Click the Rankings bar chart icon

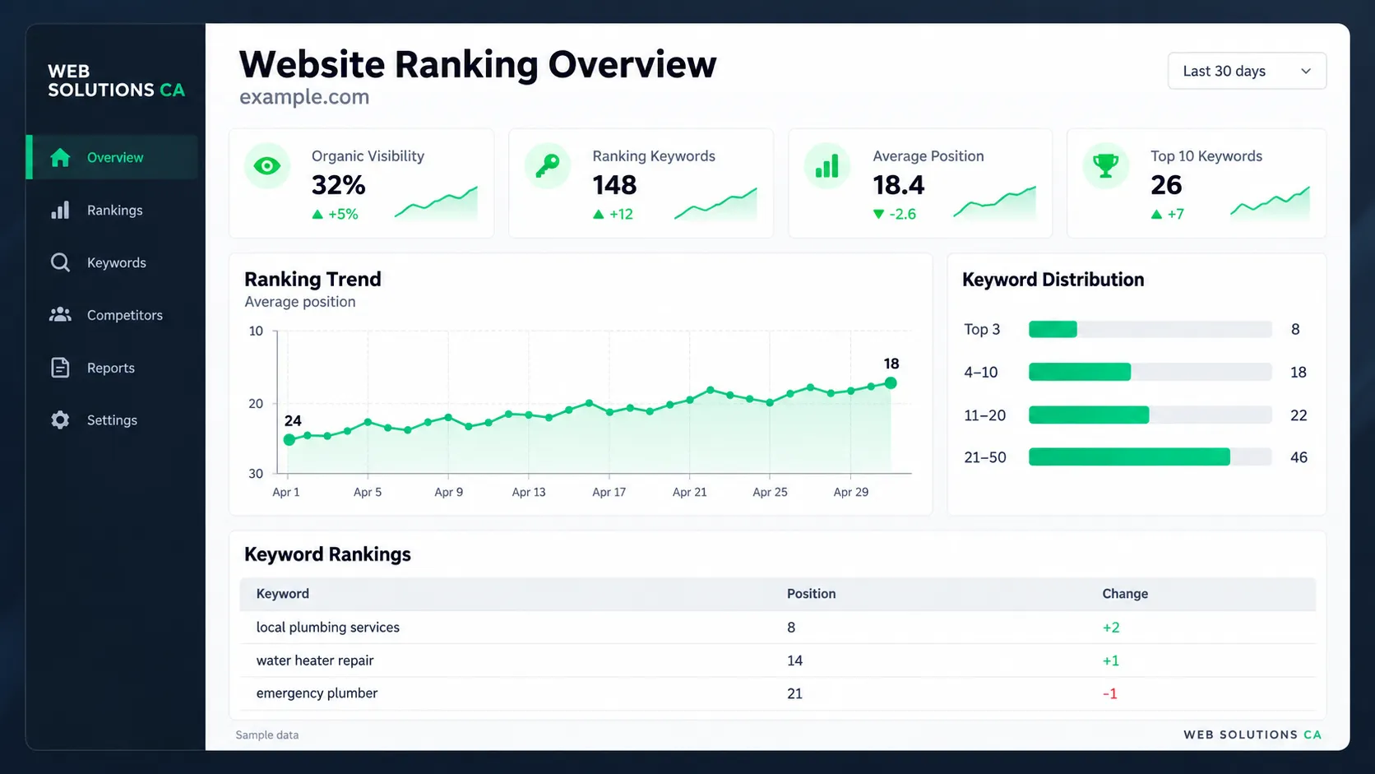pyautogui.click(x=60, y=210)
